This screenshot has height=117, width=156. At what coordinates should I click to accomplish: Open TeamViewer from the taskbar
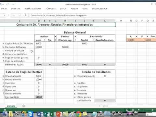31,114
